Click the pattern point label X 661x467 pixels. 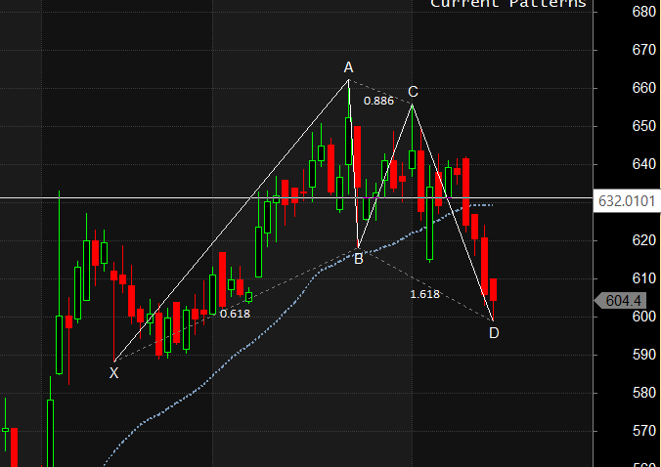click(113, 373)
